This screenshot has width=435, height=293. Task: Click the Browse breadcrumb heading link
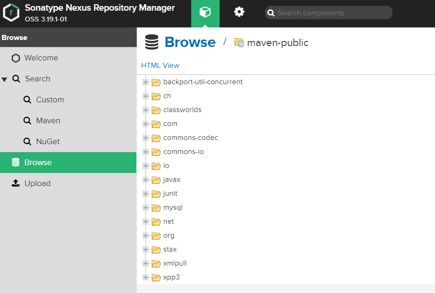pos(190,42)
